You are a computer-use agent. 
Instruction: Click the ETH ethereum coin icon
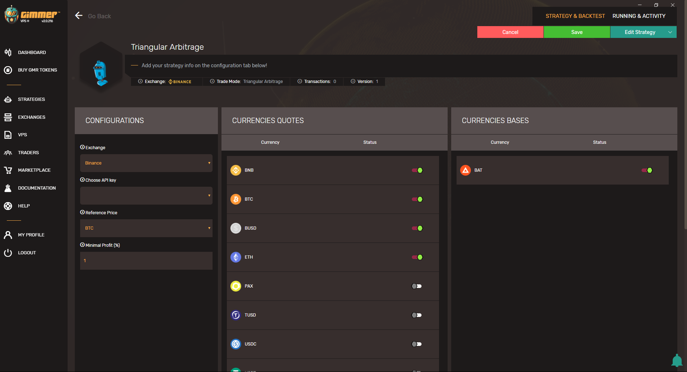click(236, 257)
